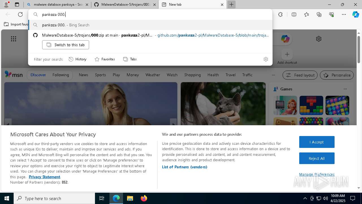Add a shortcut with plus icon

[287, 54]
